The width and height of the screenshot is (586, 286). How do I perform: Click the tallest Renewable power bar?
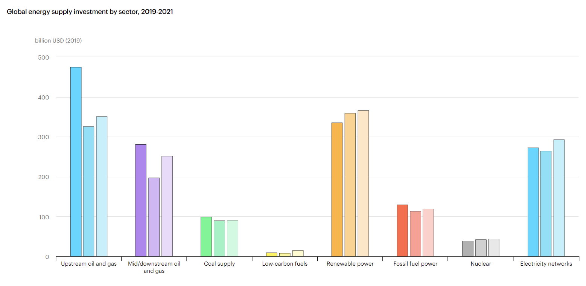(363, 184)
